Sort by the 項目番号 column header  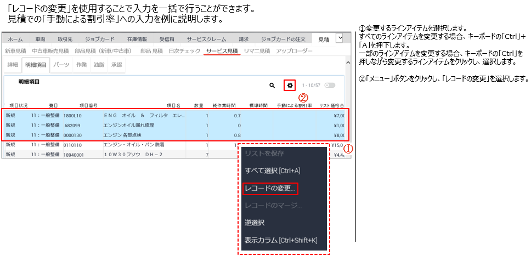[88, 105]
